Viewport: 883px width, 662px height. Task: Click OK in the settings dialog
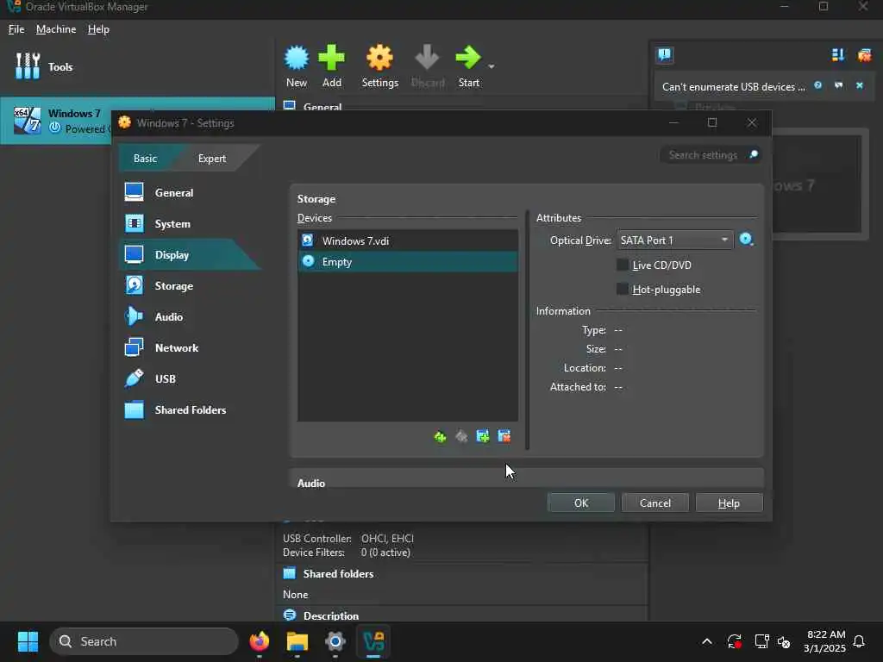click(x=580, y=503)
